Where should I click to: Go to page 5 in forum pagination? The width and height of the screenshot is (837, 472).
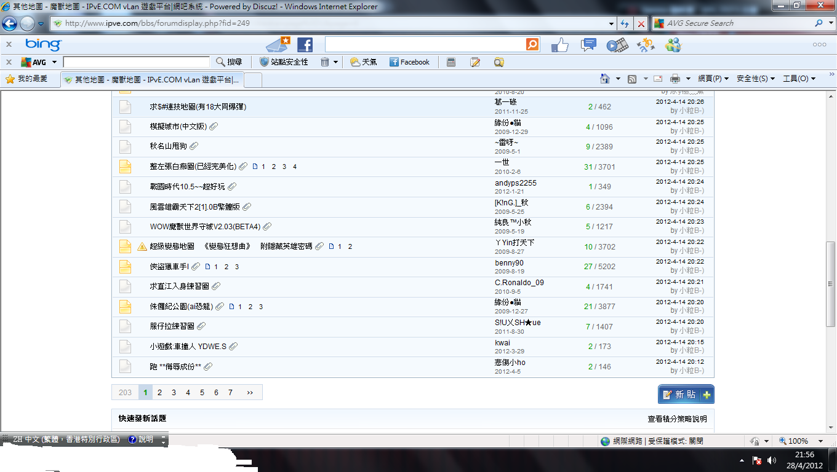(202, 393)
